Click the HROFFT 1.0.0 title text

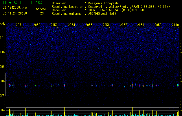(23, 2)
